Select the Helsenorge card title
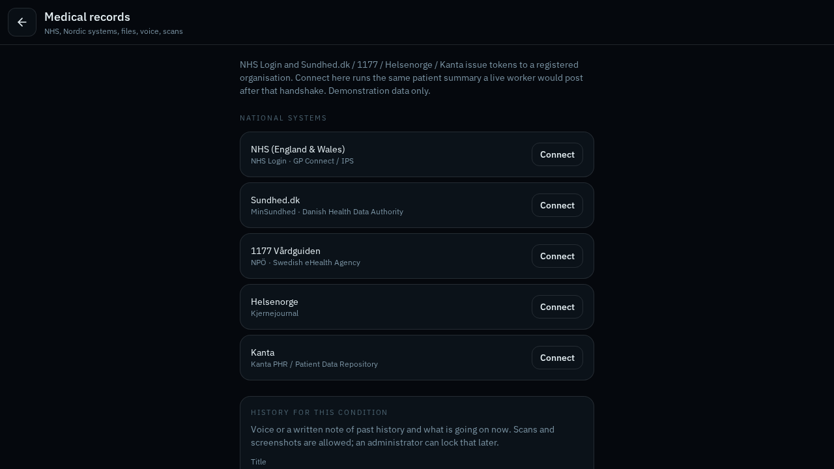This screenshot has height=469, width=834. (x=274, y=302)
